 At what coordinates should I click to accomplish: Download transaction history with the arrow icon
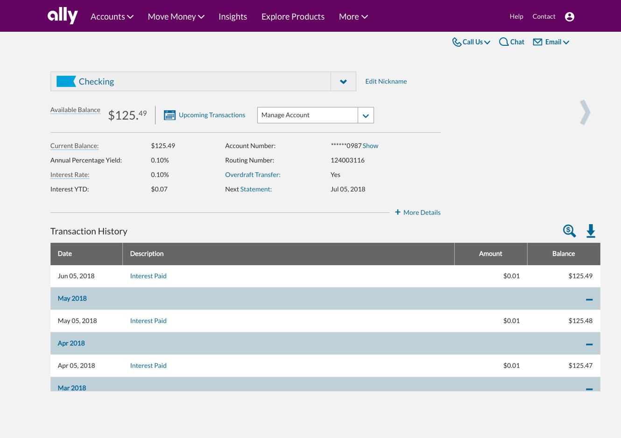591,231
